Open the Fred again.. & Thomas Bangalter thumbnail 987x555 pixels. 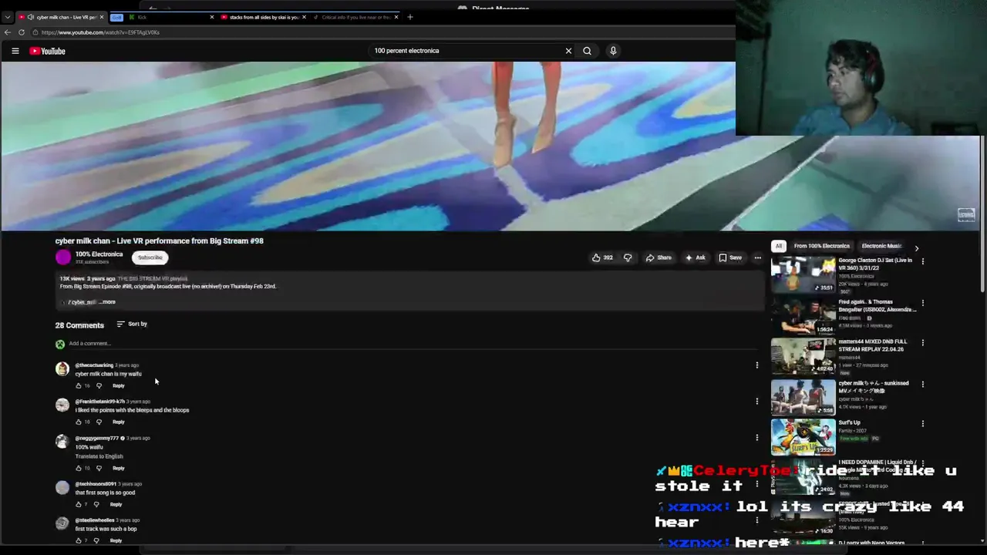[803, 316]
